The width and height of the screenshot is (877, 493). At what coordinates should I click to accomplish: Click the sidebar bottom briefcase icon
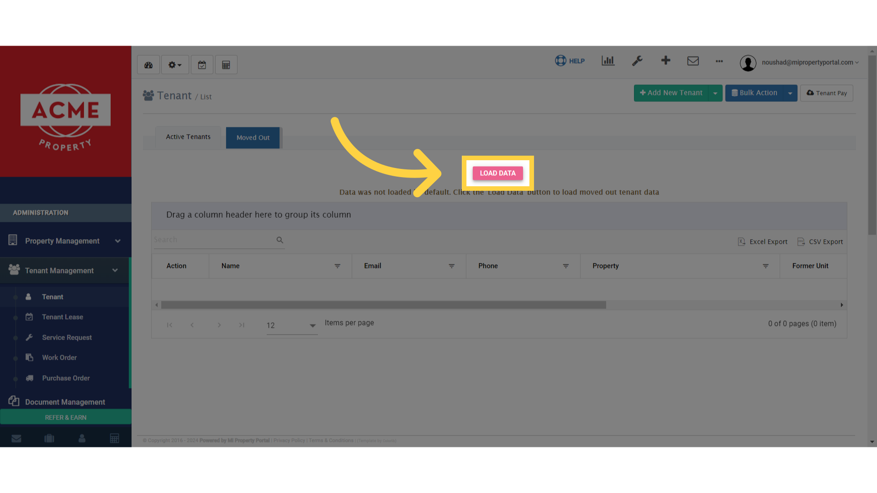(49, 439)
